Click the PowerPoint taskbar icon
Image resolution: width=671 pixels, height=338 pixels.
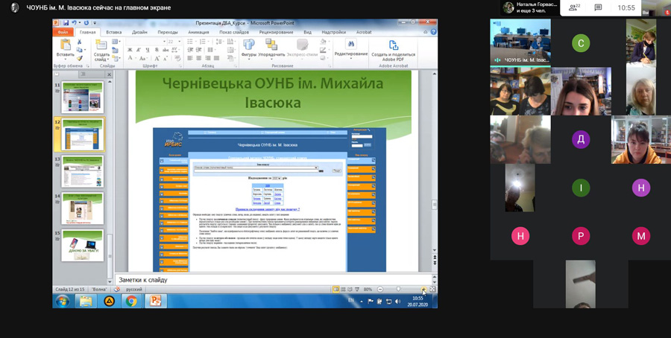154,302
